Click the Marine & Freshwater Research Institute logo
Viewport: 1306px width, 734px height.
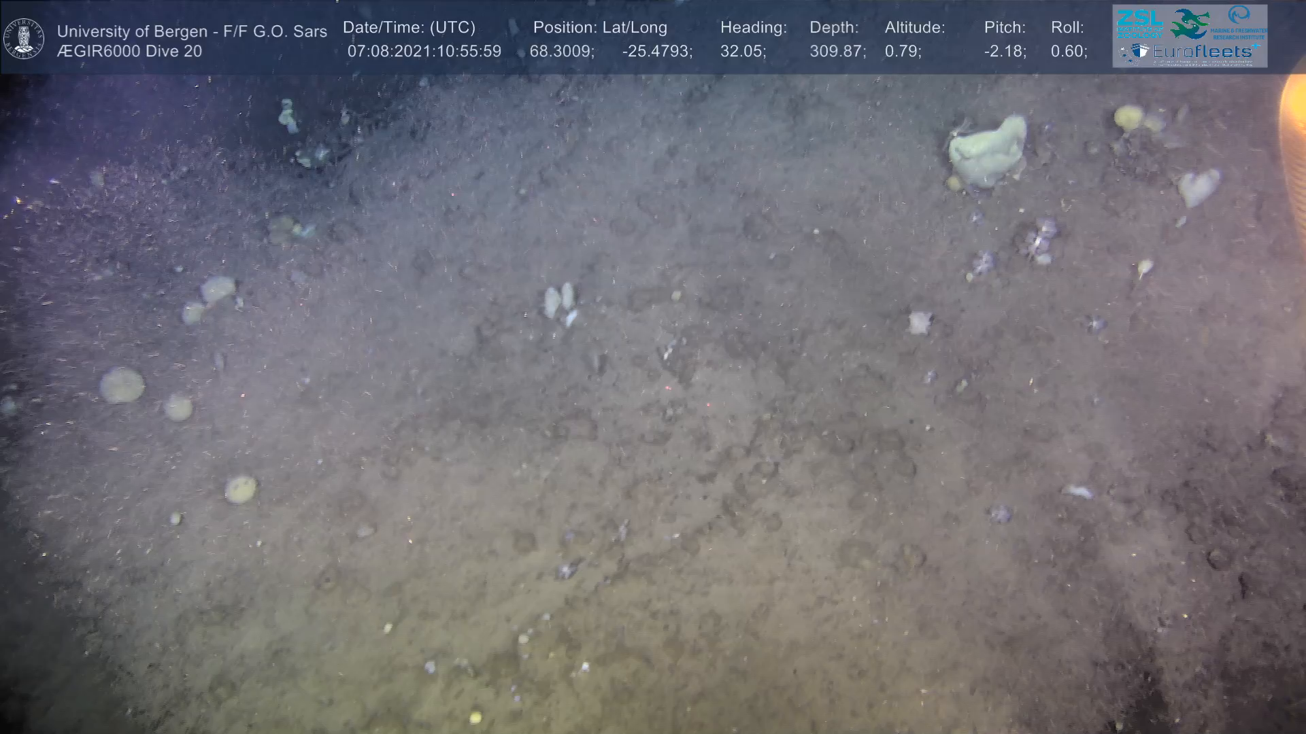pos(1239,22)
